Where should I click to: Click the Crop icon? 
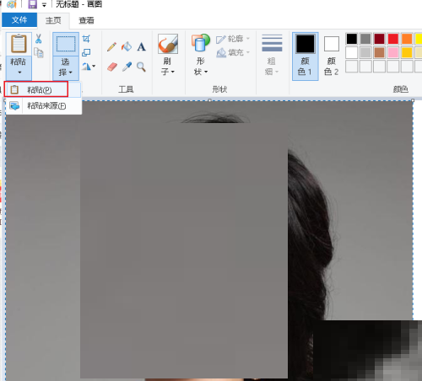(86, 39)
